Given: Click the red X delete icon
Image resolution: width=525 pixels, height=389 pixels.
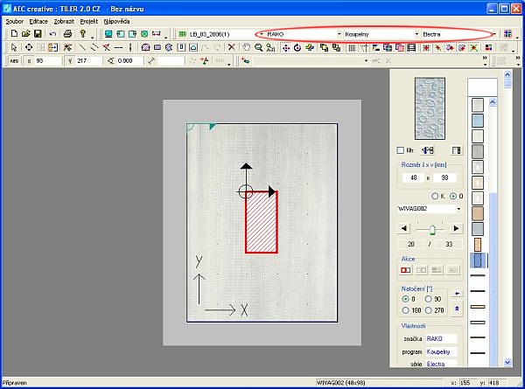Looking at the screenshot, I should (x=231, y=47).
